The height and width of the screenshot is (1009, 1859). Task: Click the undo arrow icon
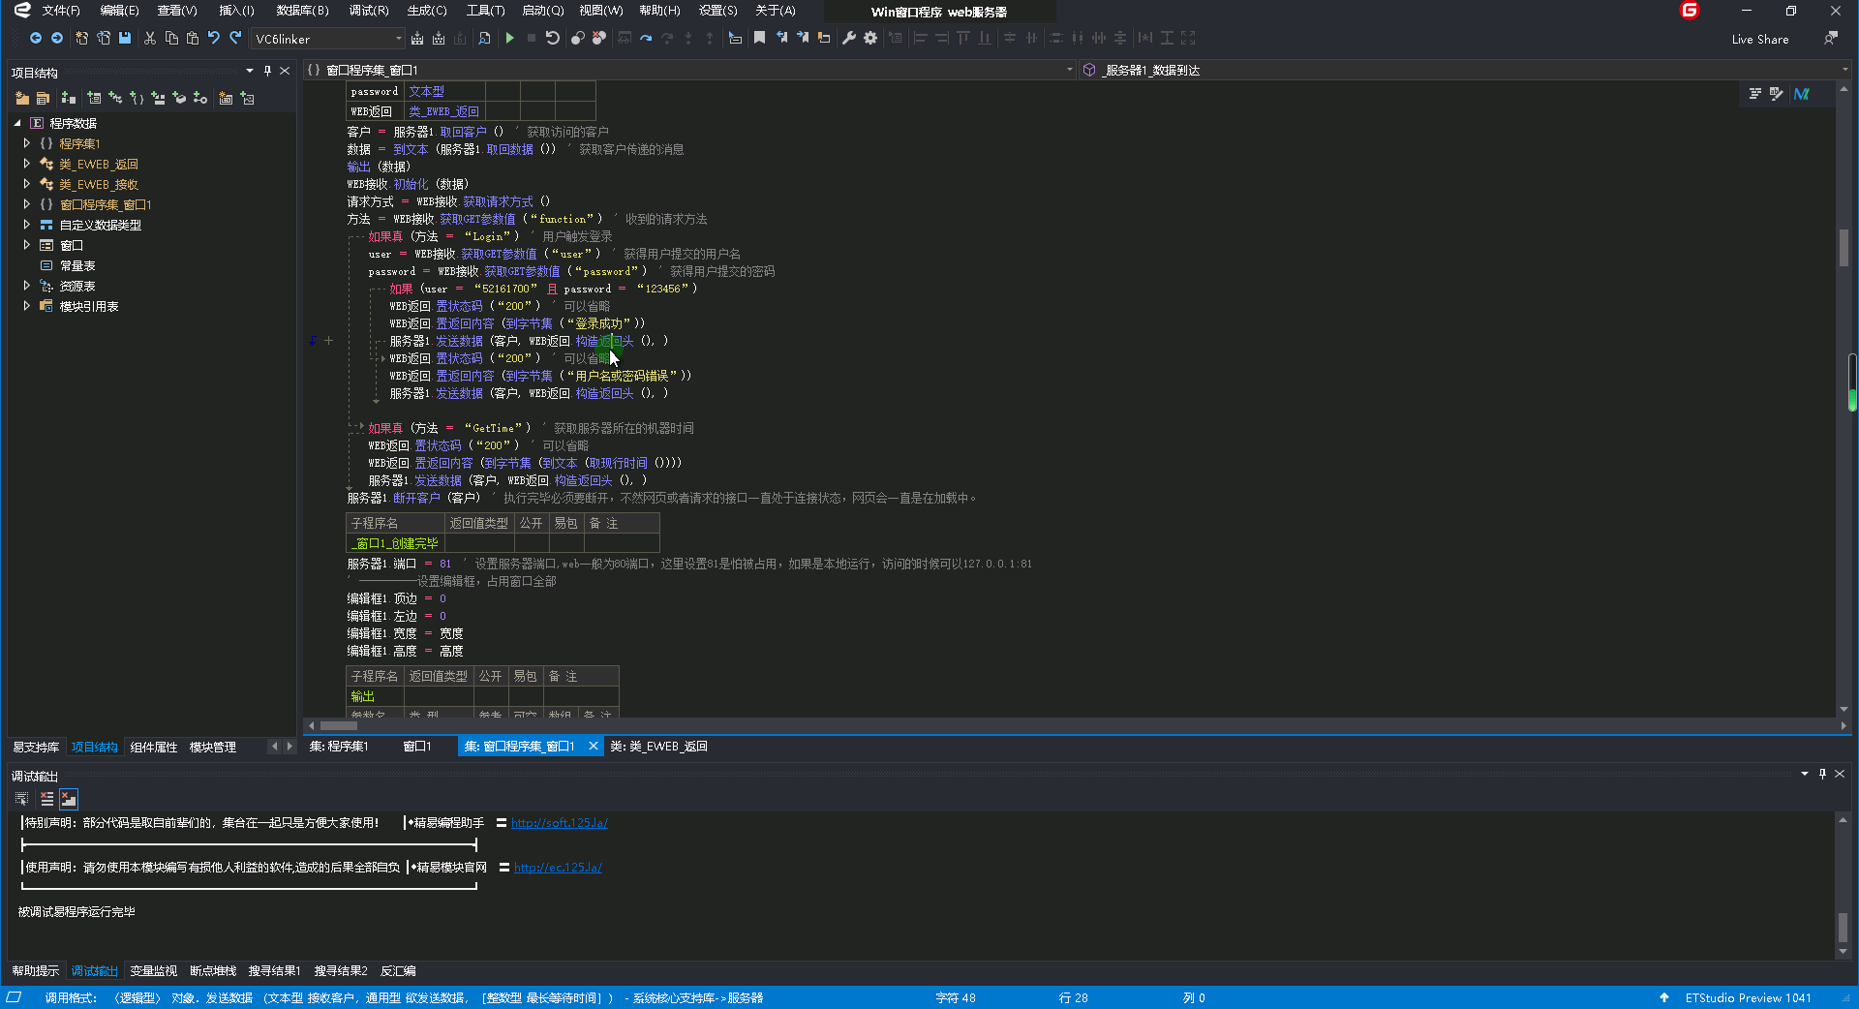[x=214, y=39]
